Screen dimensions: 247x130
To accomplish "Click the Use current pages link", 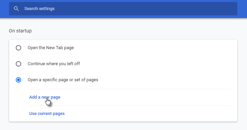I will (x=47, y=113).
